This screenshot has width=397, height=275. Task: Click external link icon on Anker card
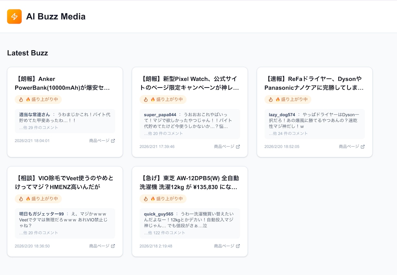point(113,141)
